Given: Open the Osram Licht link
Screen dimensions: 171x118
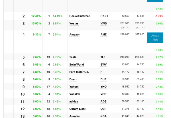Looking at the screenshot, I should click(x=78, y=109).
